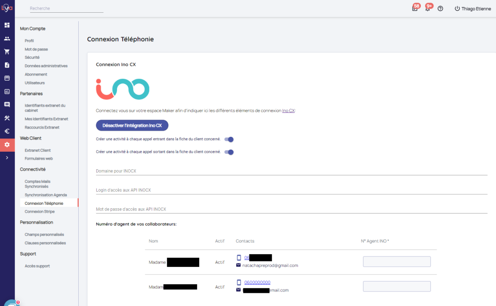Open Champs personnalisés settings page

coord(44,235)
